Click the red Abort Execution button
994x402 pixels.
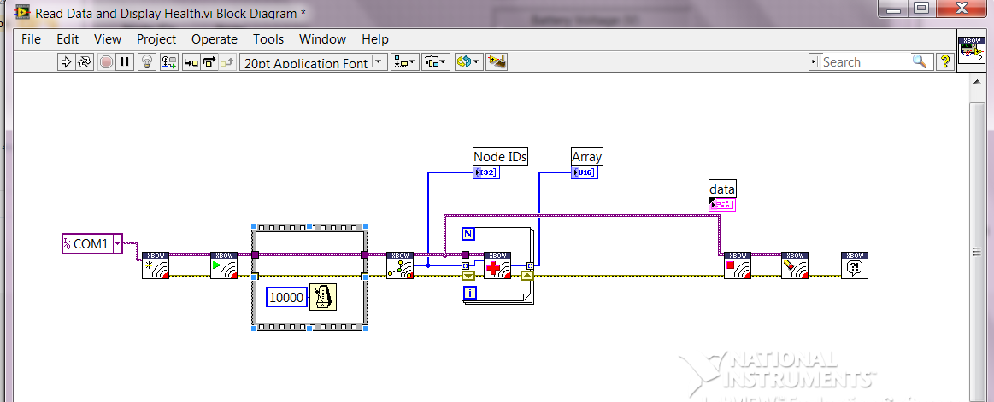coord(107,62)
